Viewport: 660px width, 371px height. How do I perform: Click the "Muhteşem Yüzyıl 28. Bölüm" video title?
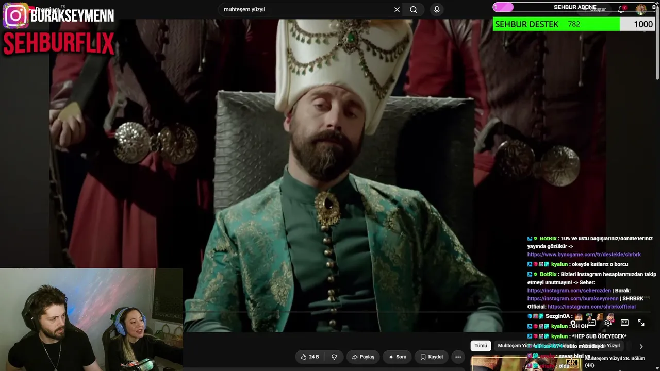click(x=615, y=362)
